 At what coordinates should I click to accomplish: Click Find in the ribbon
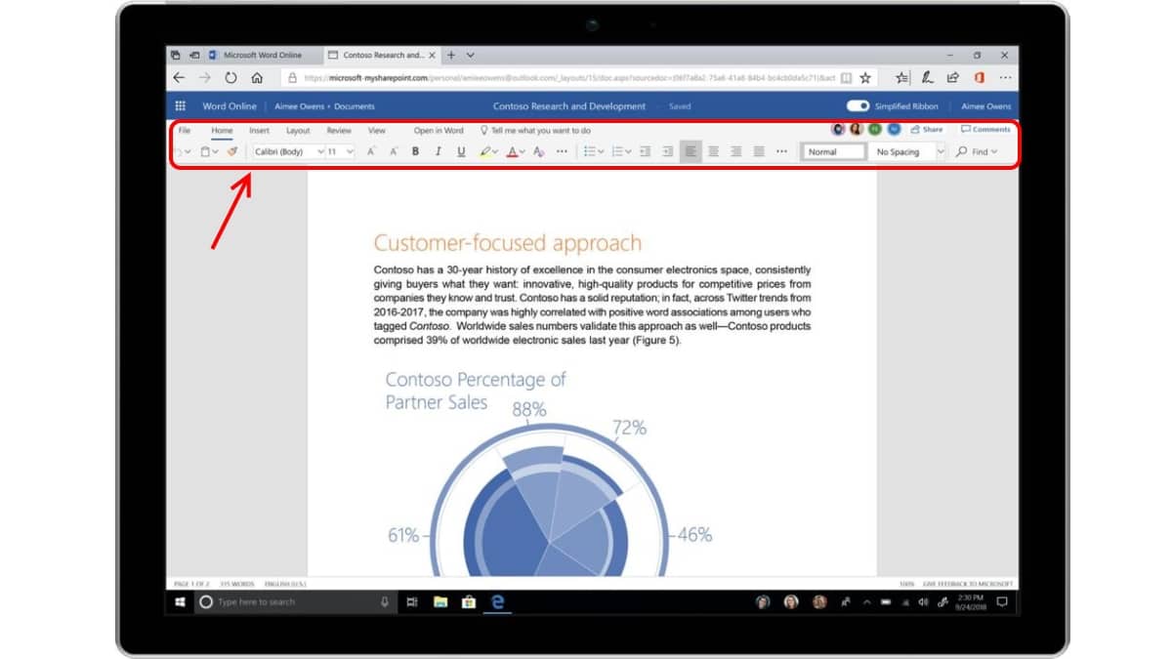(x=973, y=151)
